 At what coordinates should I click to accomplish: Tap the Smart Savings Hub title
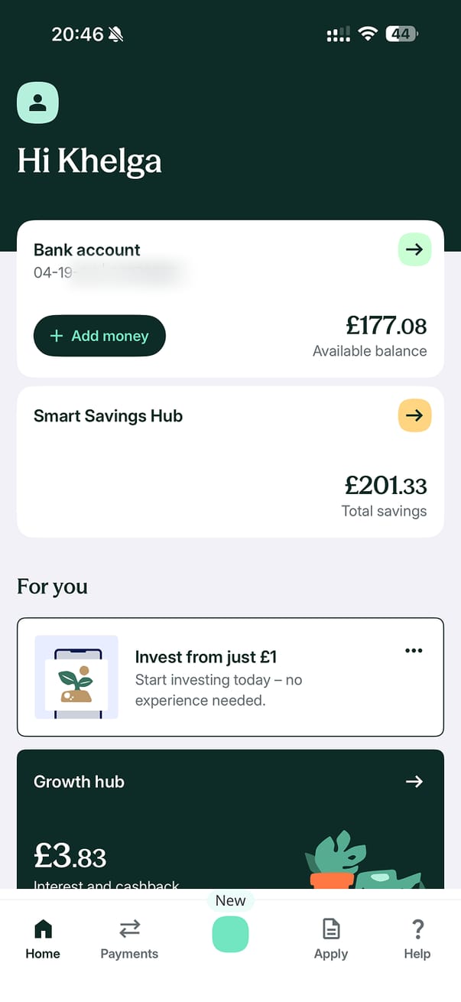tap(108, 416)
